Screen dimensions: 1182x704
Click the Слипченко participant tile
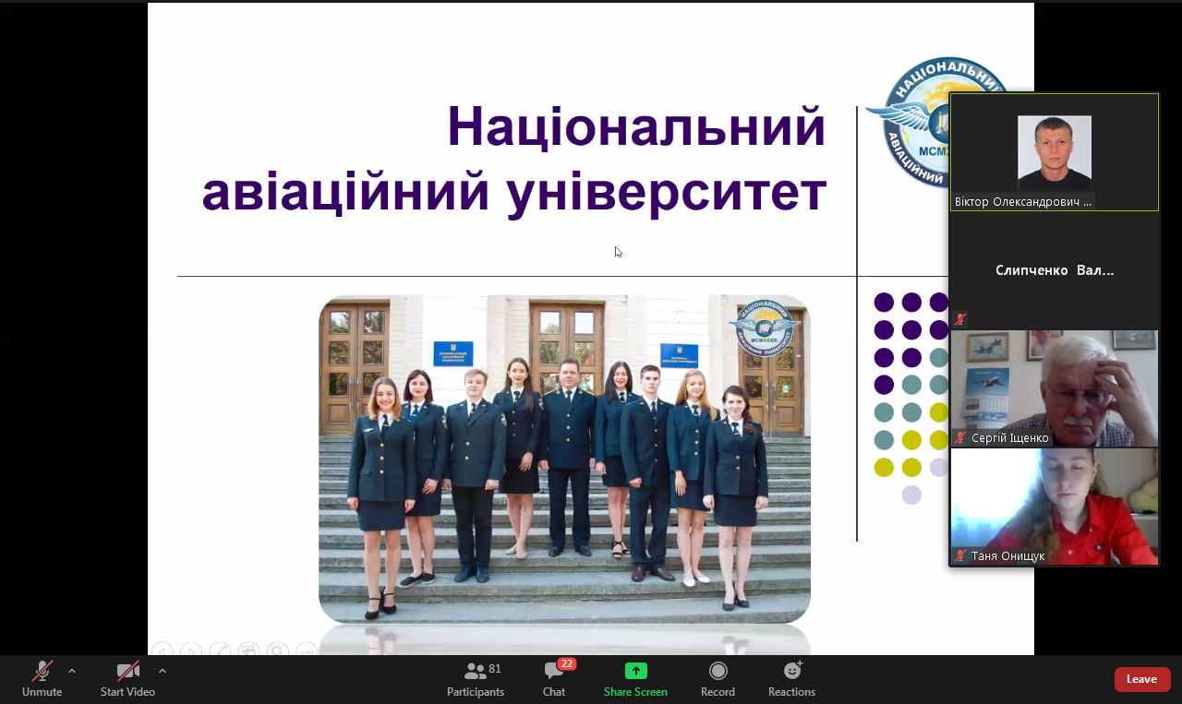point(1054,271)
